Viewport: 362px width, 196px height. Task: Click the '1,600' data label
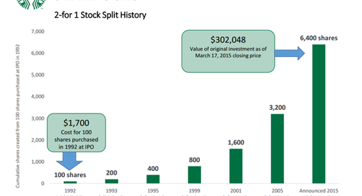coord(236,143)
